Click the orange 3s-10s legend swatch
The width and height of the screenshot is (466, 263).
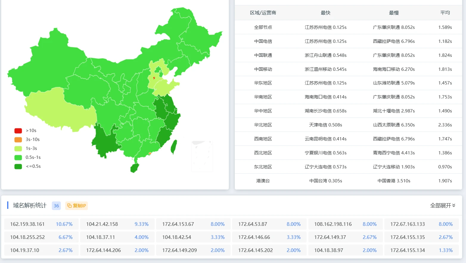18,140
